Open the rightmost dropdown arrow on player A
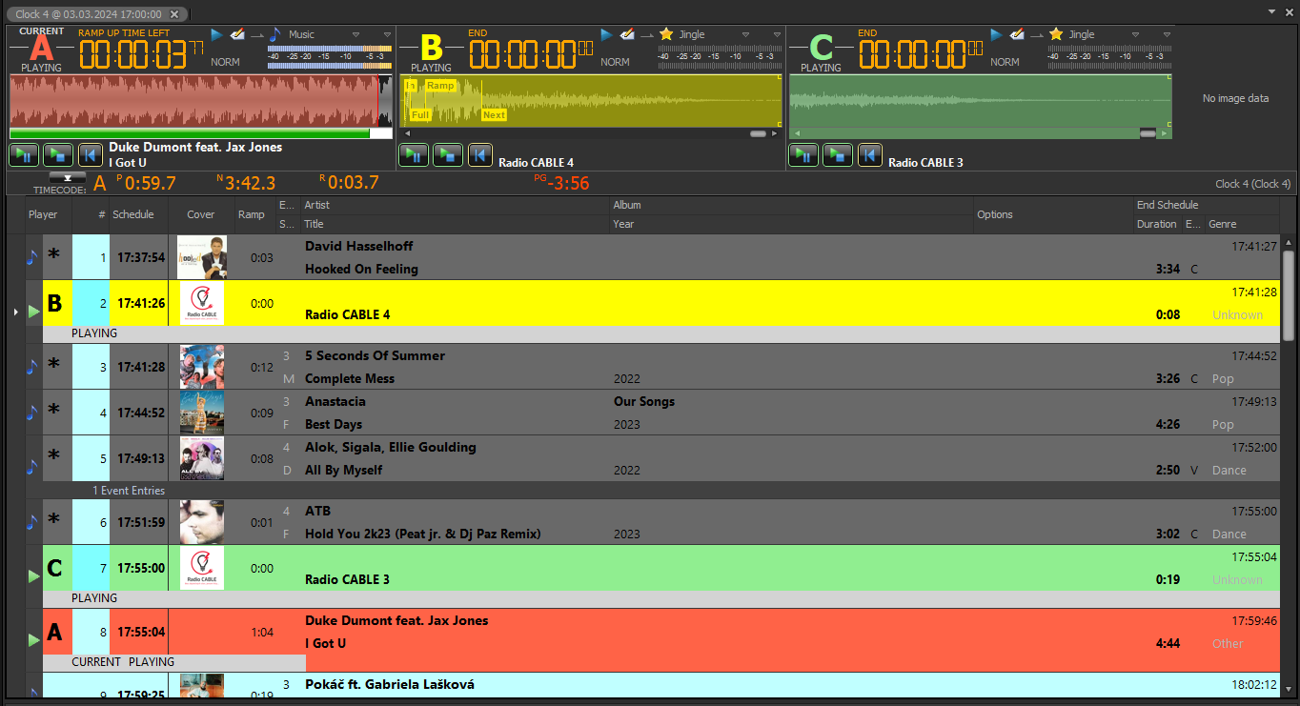This screenshot has height=706, width=1300. tap(386, 34)
